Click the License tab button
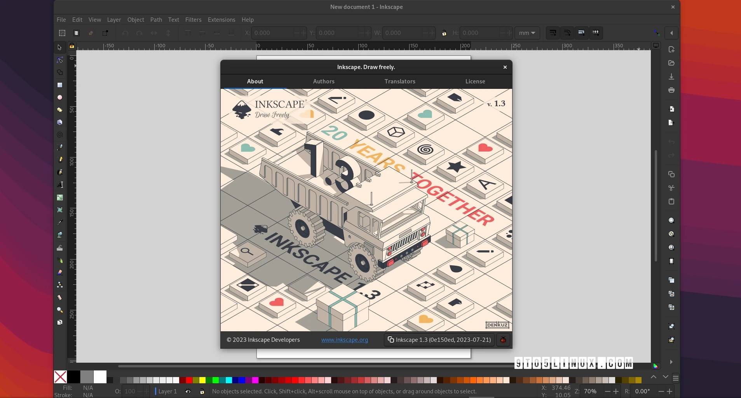 point(475,81)
